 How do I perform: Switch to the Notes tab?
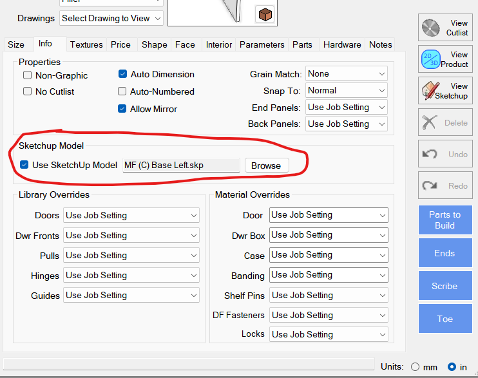(x=381, y=44)
